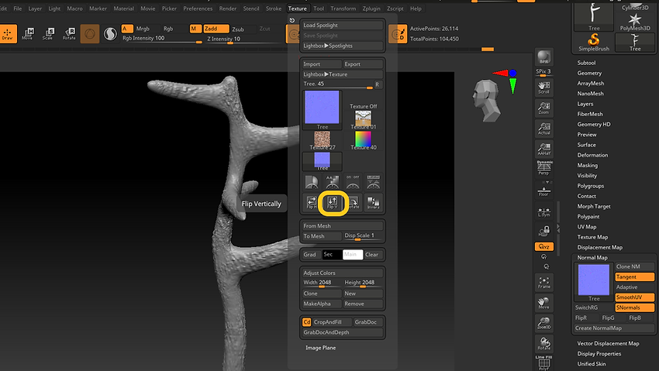Click the flat material sphere icon
Viewport: 659px width, 371px height.
point(90,34)
